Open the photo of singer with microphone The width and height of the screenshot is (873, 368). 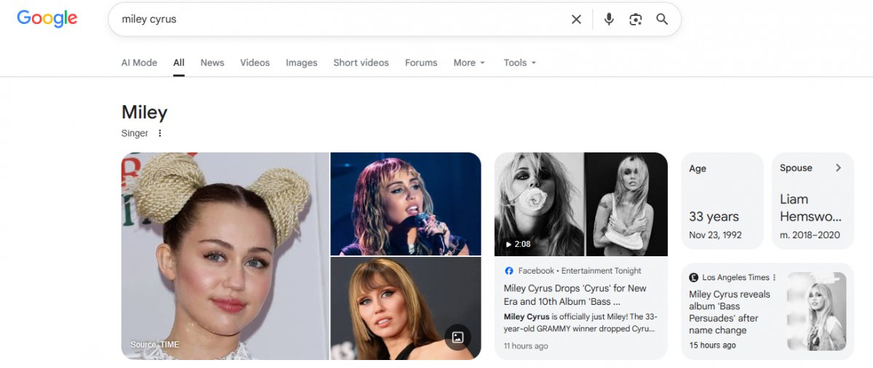click(x=406, y=204)
